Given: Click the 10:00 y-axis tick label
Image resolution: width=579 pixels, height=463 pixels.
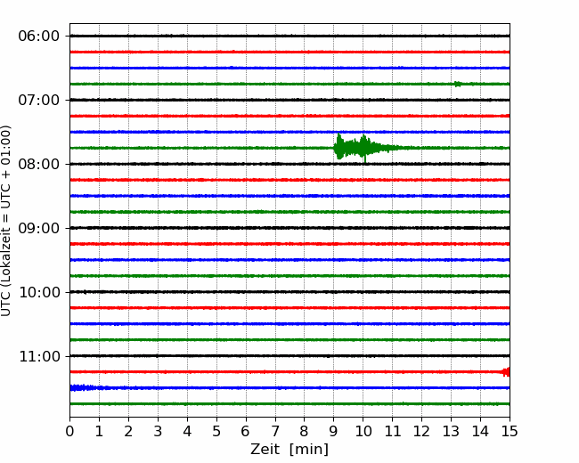Looking at the screenshot, I should pos(38,292).
